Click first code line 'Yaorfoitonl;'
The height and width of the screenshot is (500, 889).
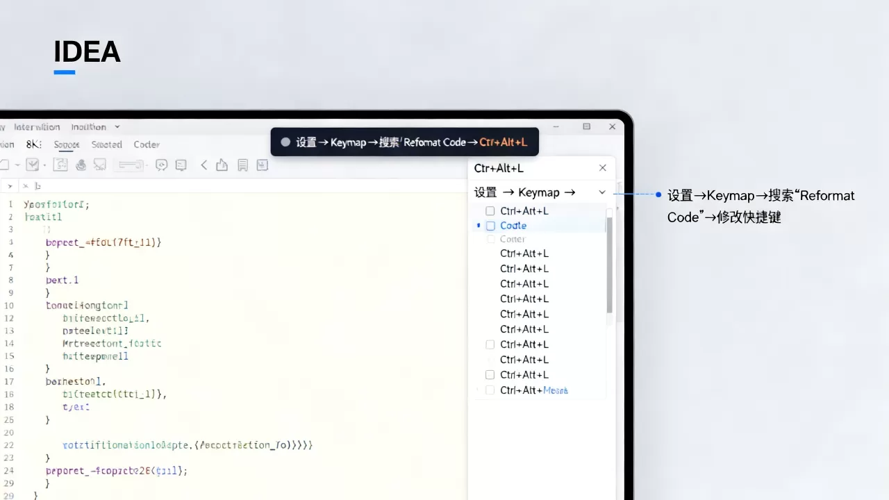56,204
